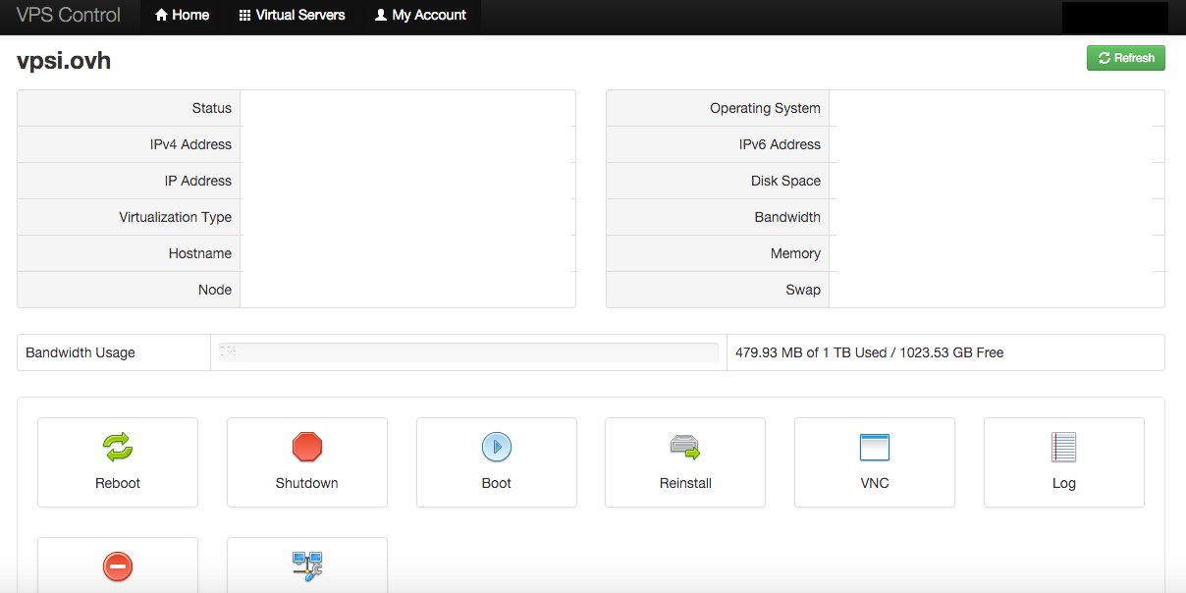Image resolution: width=1186 pixels, height=593 pixels.
Task: Click the bandwidth used and free text
Action: point(869,352)
